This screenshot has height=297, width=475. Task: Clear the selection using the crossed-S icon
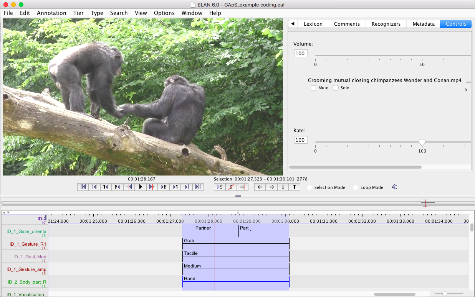231,187
